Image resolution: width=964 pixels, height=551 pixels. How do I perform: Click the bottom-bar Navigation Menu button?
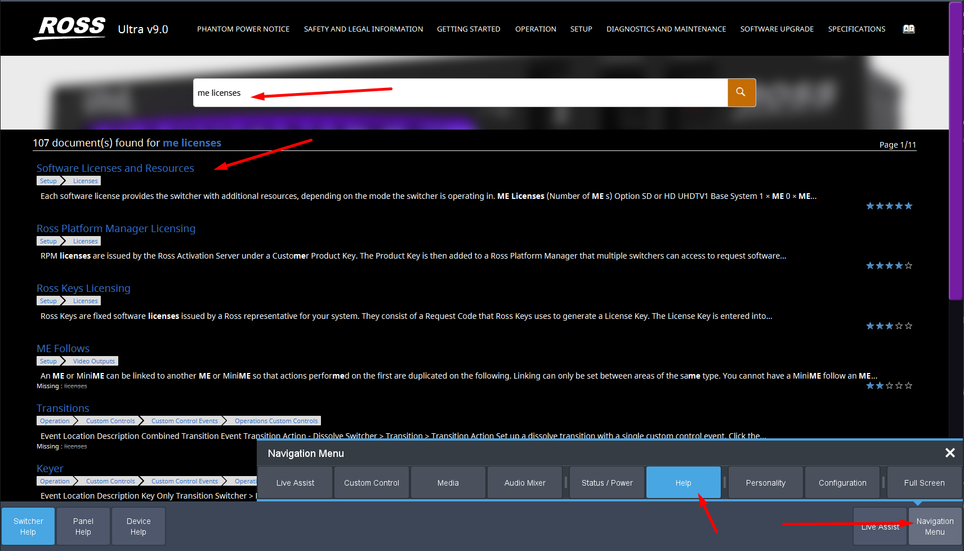935,526
